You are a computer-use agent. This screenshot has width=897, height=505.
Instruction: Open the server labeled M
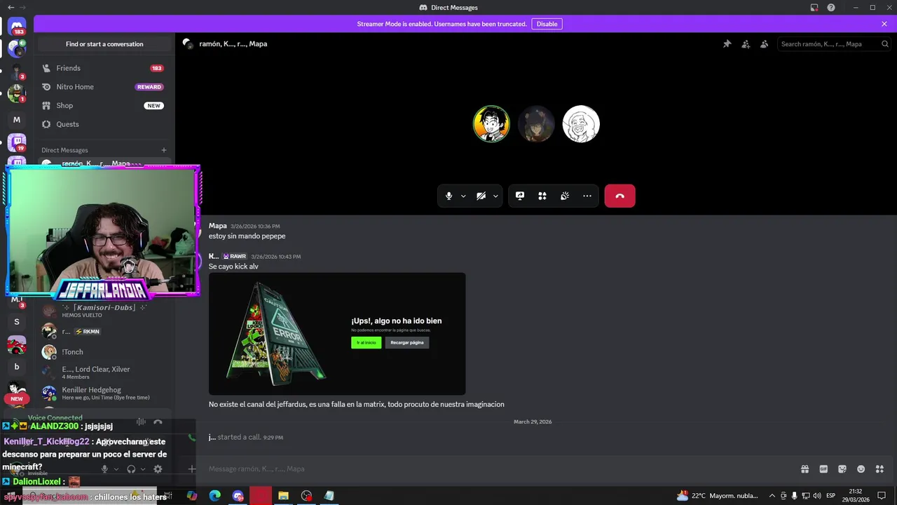point(17,120)
